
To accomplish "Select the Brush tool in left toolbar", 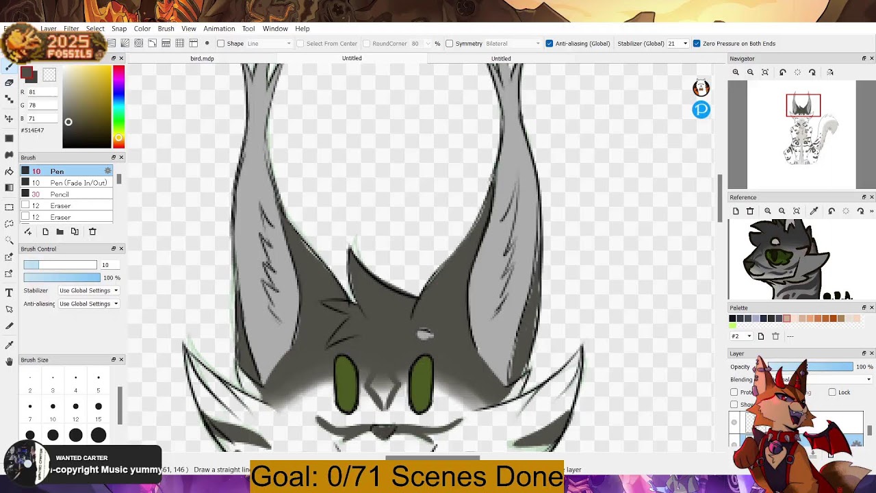I will point(9,66).
